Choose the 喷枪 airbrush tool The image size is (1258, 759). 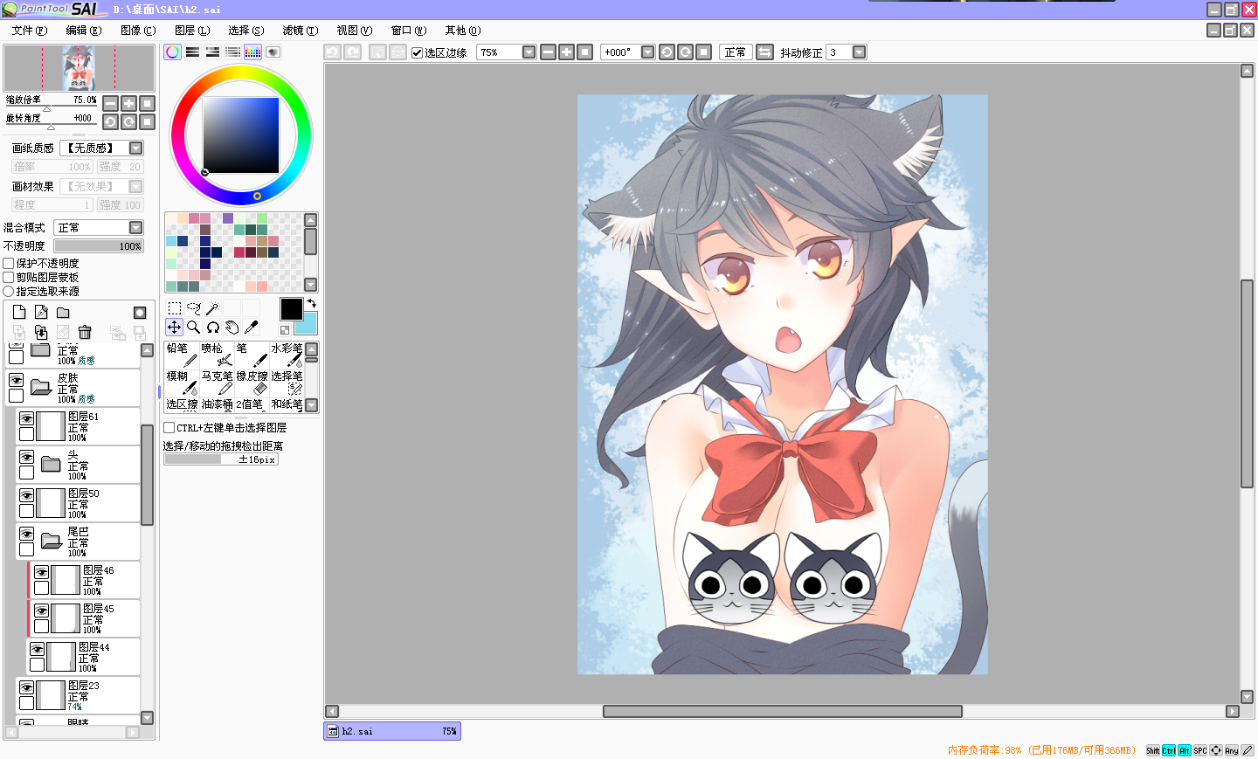point(217,355)
